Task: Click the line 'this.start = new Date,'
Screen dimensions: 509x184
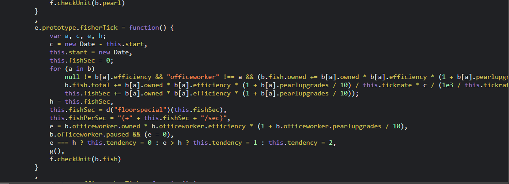Action: (x=91, y=52)
